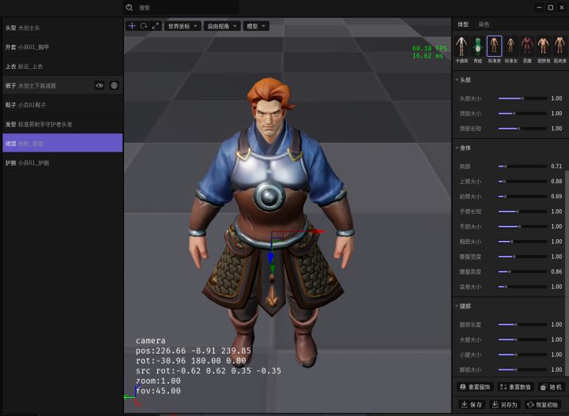The height and width of the screenshot is (416, 569).
Task: Click the 恢复初始 restore button
Action: pyautogui.click(x=542, y=404)
